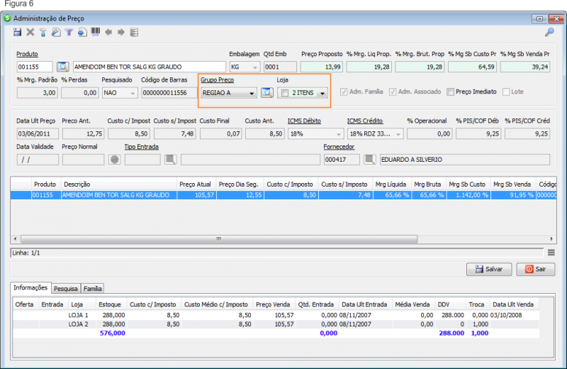Enable the Preço Imediato checkbox
The width and height of the screenshot is (567, 369).
pos(450,92)
